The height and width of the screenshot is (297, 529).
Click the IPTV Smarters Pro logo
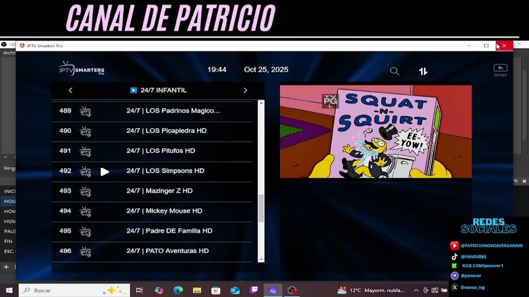[82, 68]
